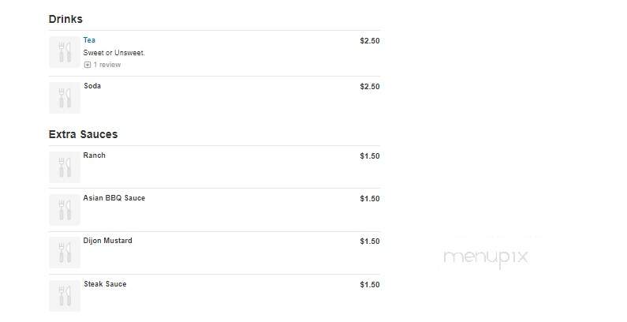
Task: Click the Extra Sauces section heading
Action: [x=83, y=134]
